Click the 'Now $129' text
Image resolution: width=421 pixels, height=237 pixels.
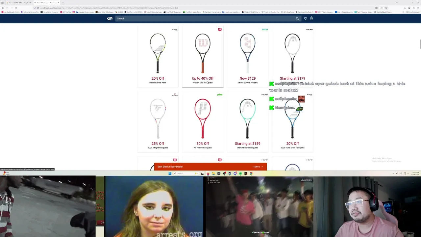pos(247,78)
